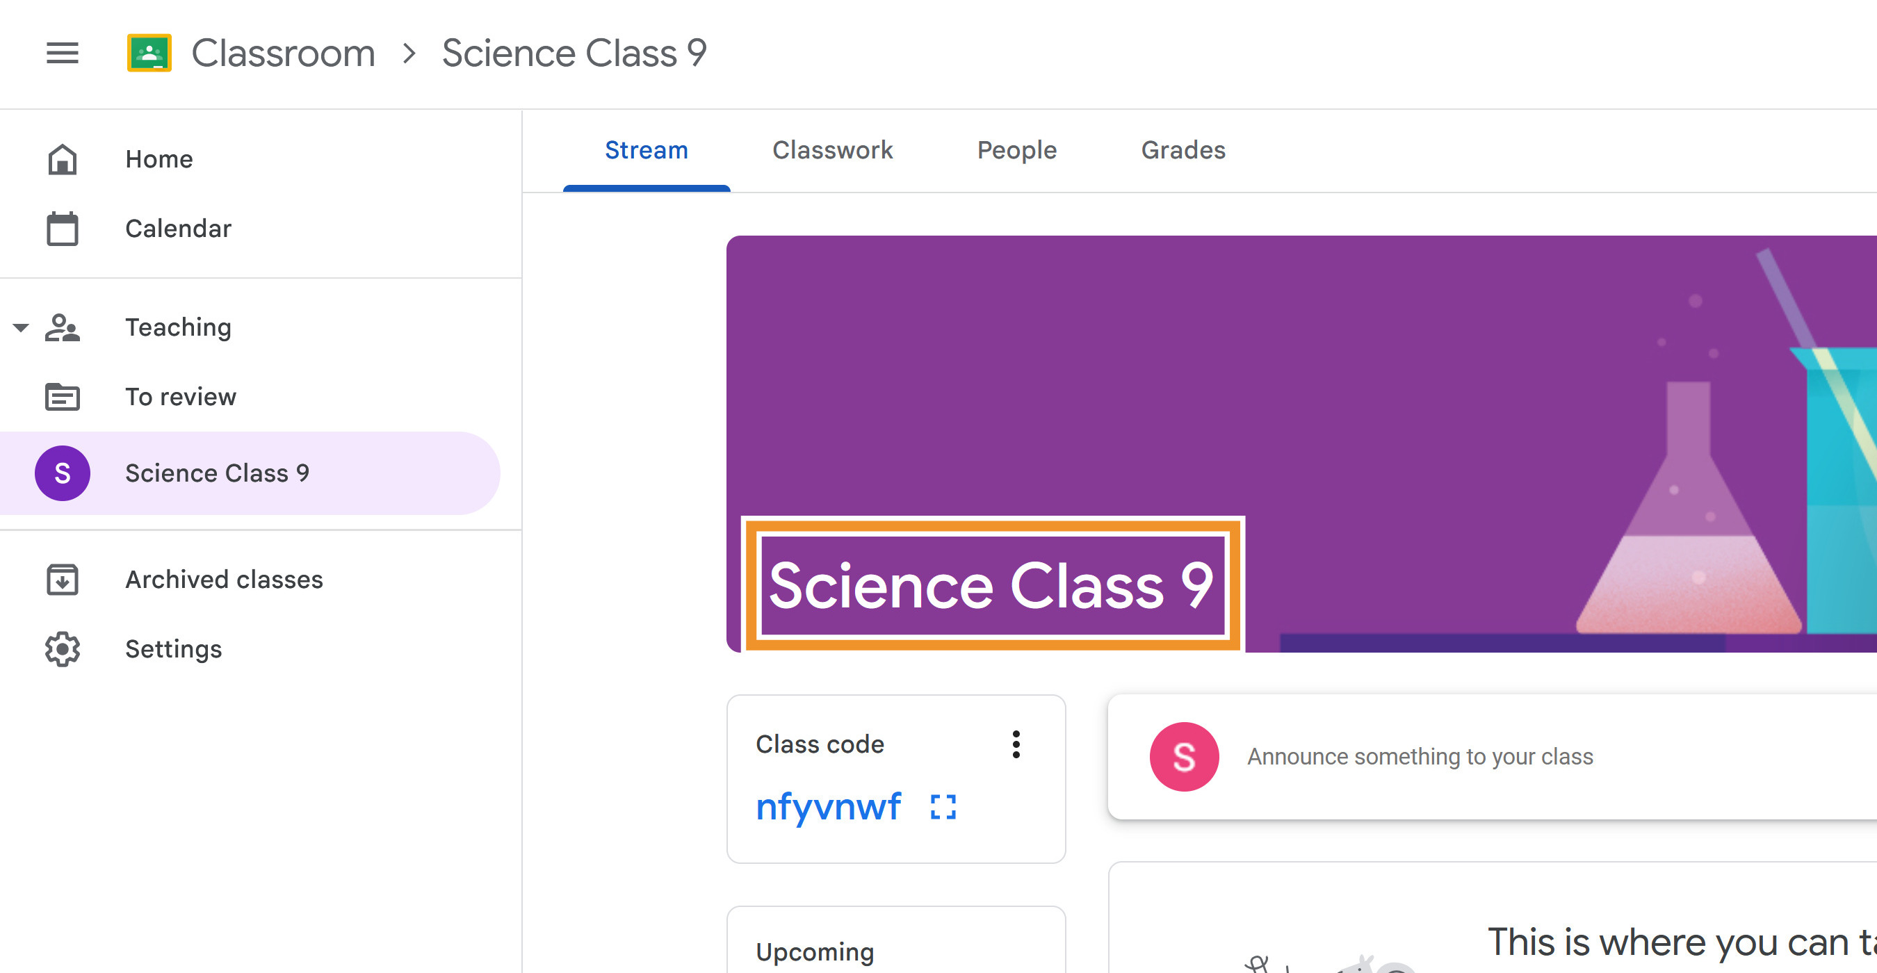Select the Stream tab
Image resolution: width=1877 pixels, height=973 pixels.
[647, 150]
